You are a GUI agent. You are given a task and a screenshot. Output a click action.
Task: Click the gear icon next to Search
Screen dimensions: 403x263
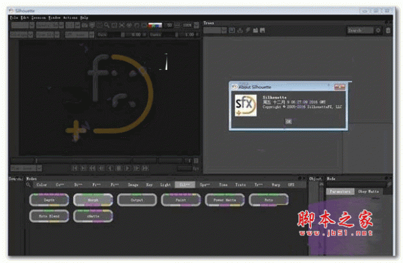pyautogui.click(x=378, y=30)
